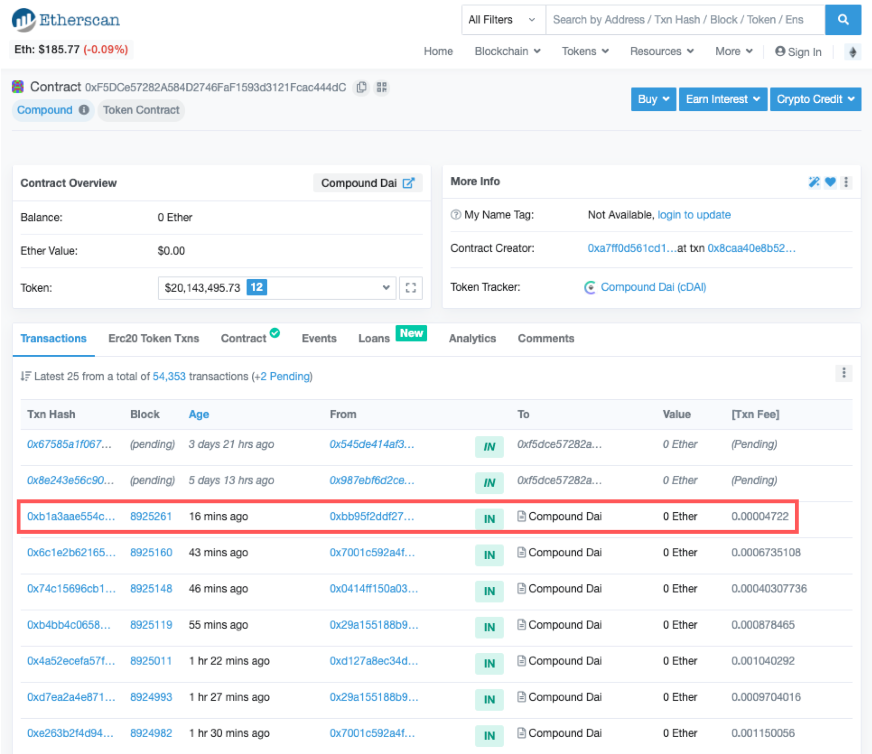Open block 8925160
This screenshot has height=754, width=872.
click(x=151, y=553)
